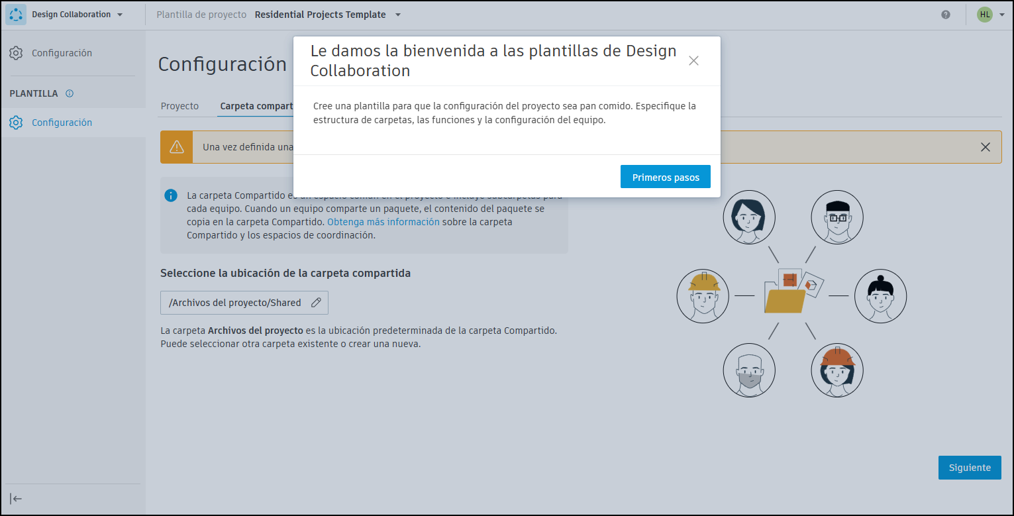Click the Design Collaboration logo icon
This screenshot has width=1014, height=516.
tap(16, 15)
